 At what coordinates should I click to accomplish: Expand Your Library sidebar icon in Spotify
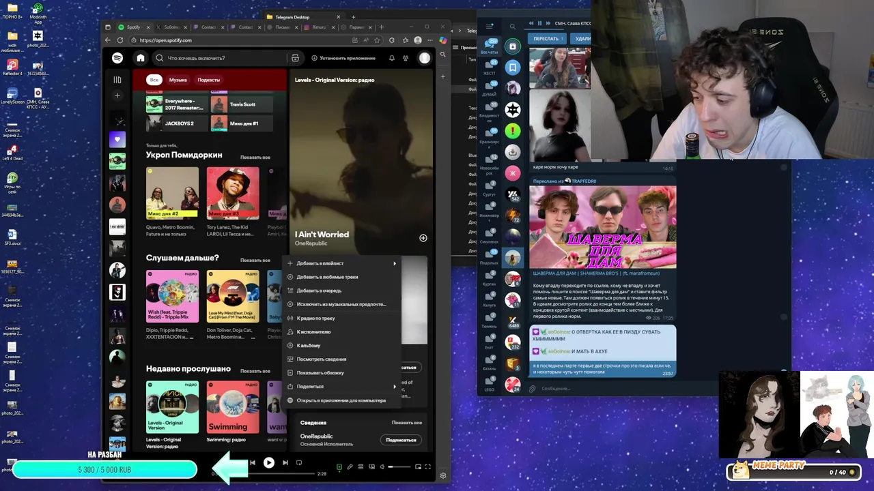pos(117,80)
